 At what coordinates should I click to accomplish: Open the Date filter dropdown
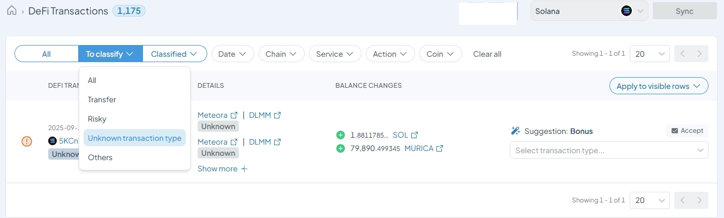pyautogui.click(x=232, y=54)
